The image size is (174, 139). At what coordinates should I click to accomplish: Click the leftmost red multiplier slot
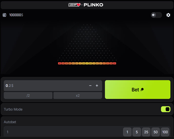click(59, 63)
